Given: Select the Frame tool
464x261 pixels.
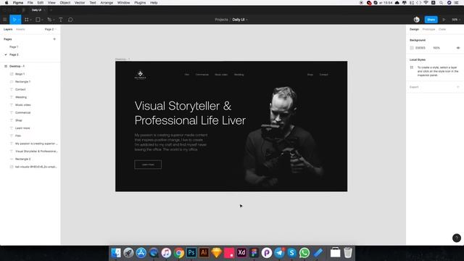Looking at the screenshot, I should [x=26, y=20].
